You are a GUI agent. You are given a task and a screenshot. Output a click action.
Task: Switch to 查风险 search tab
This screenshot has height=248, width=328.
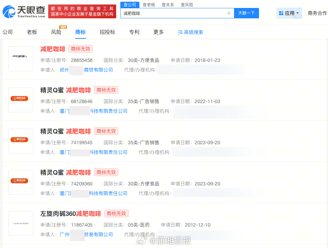pyautogui.click(x=187, y=4)
